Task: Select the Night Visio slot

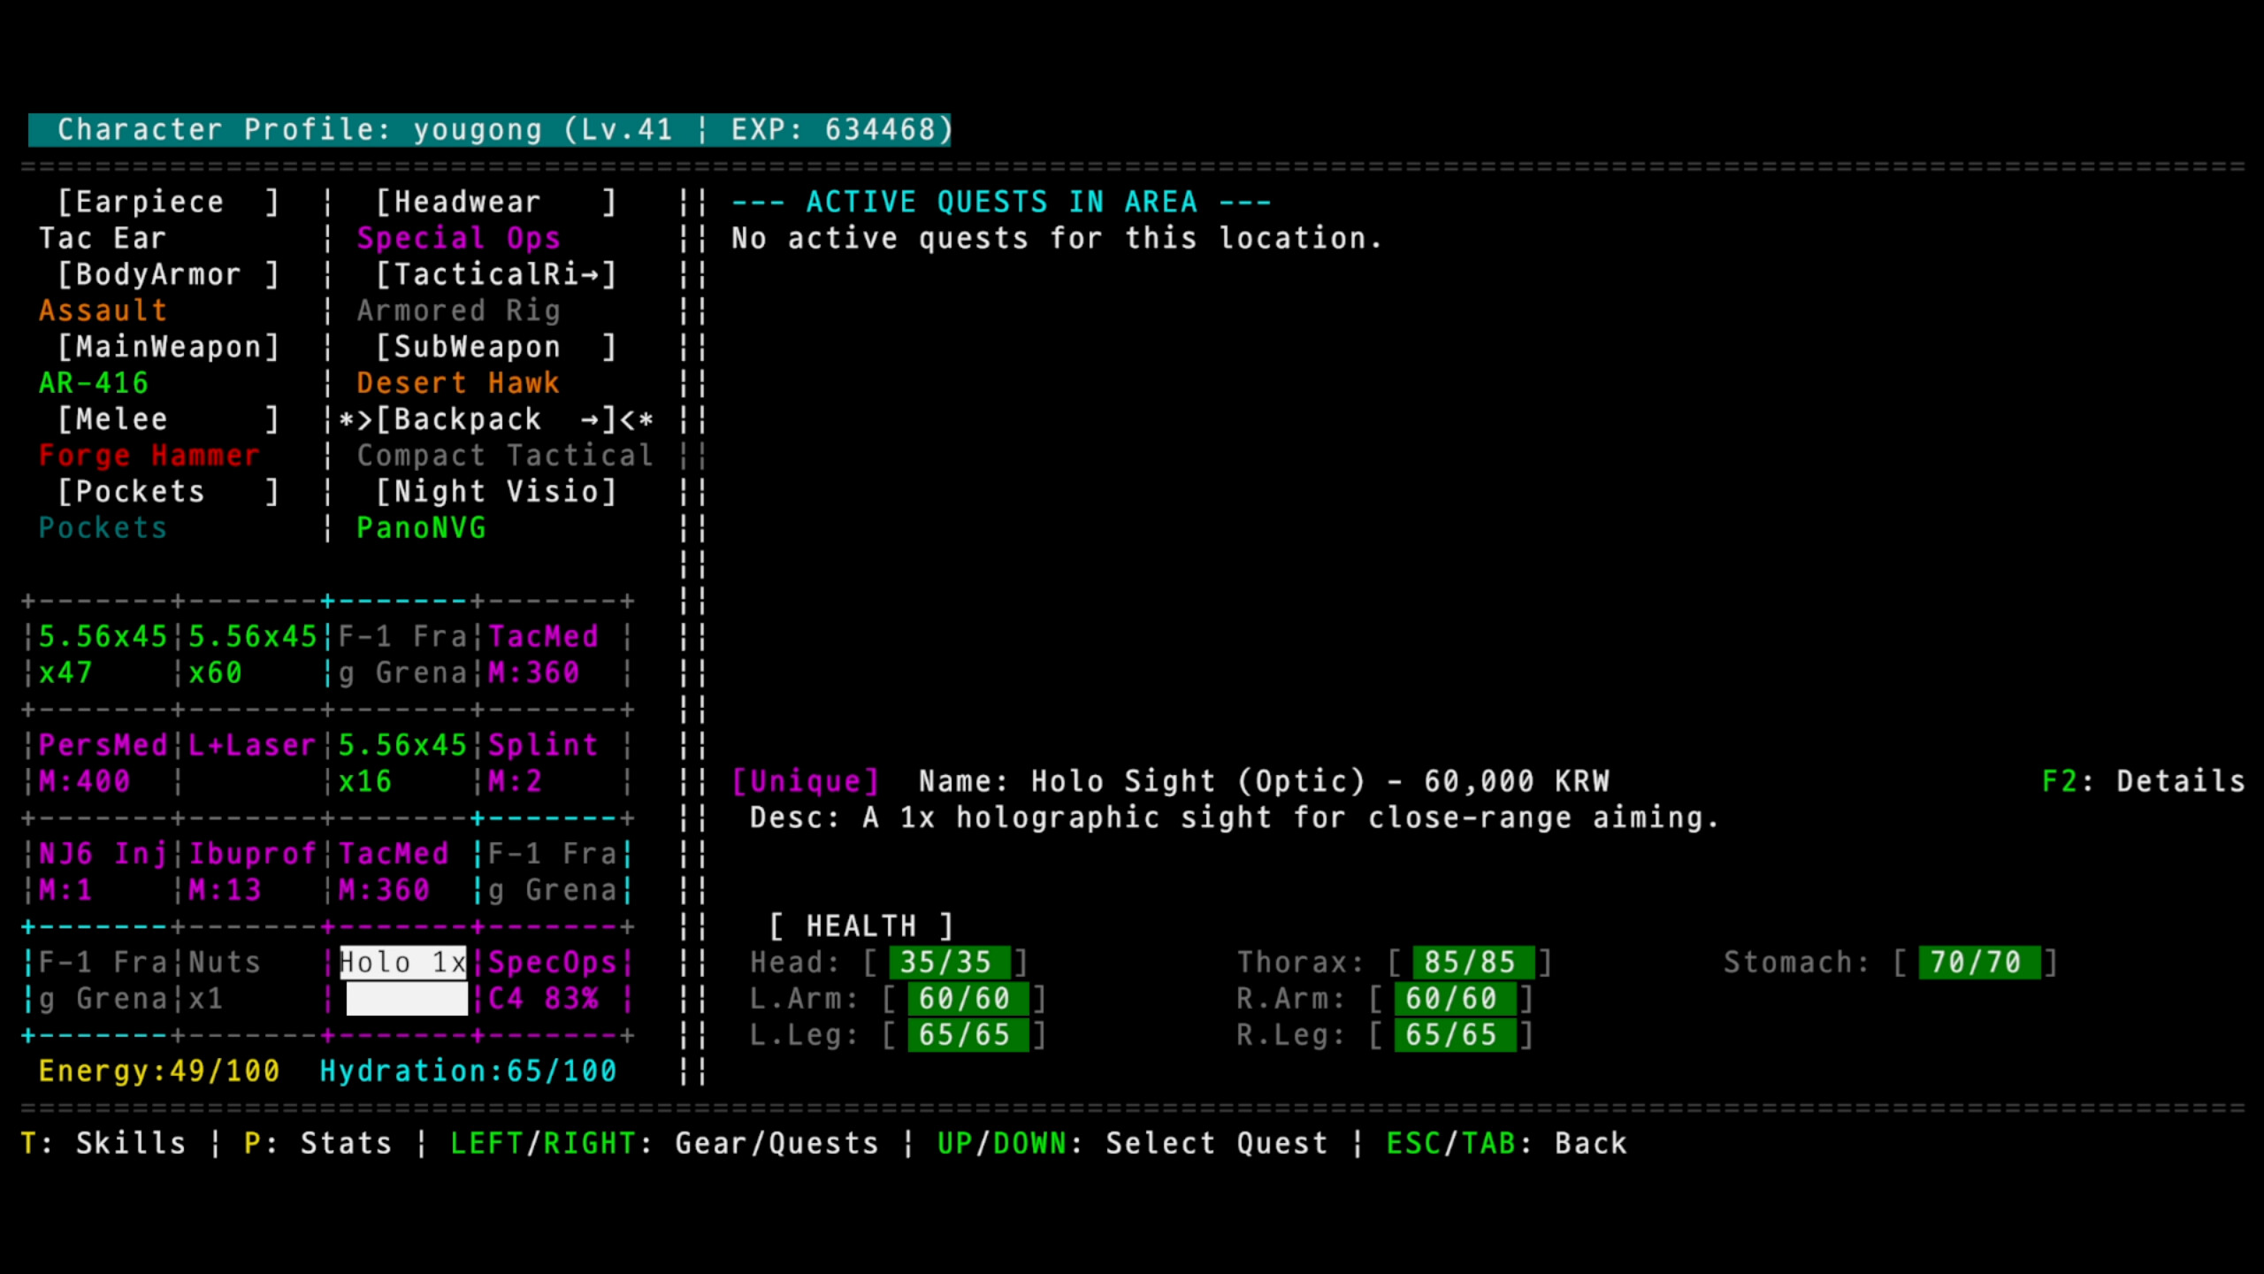Action: [495, 492]
